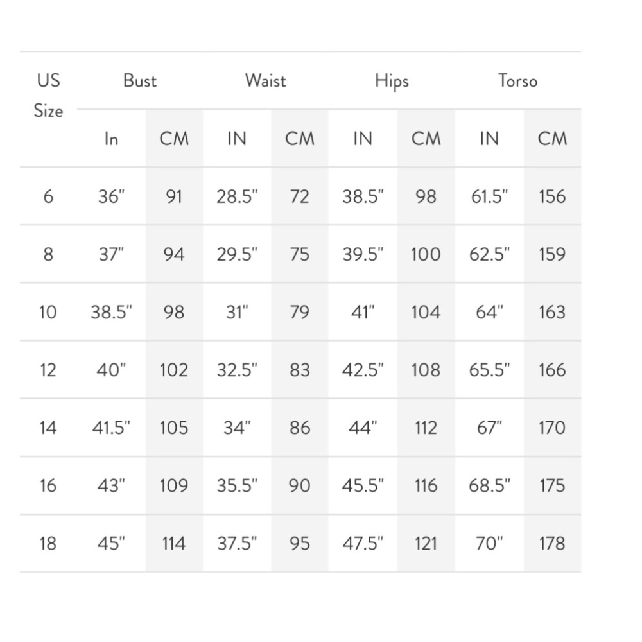
Task: Select the Bust column header
Action: (x=139, y=81)
